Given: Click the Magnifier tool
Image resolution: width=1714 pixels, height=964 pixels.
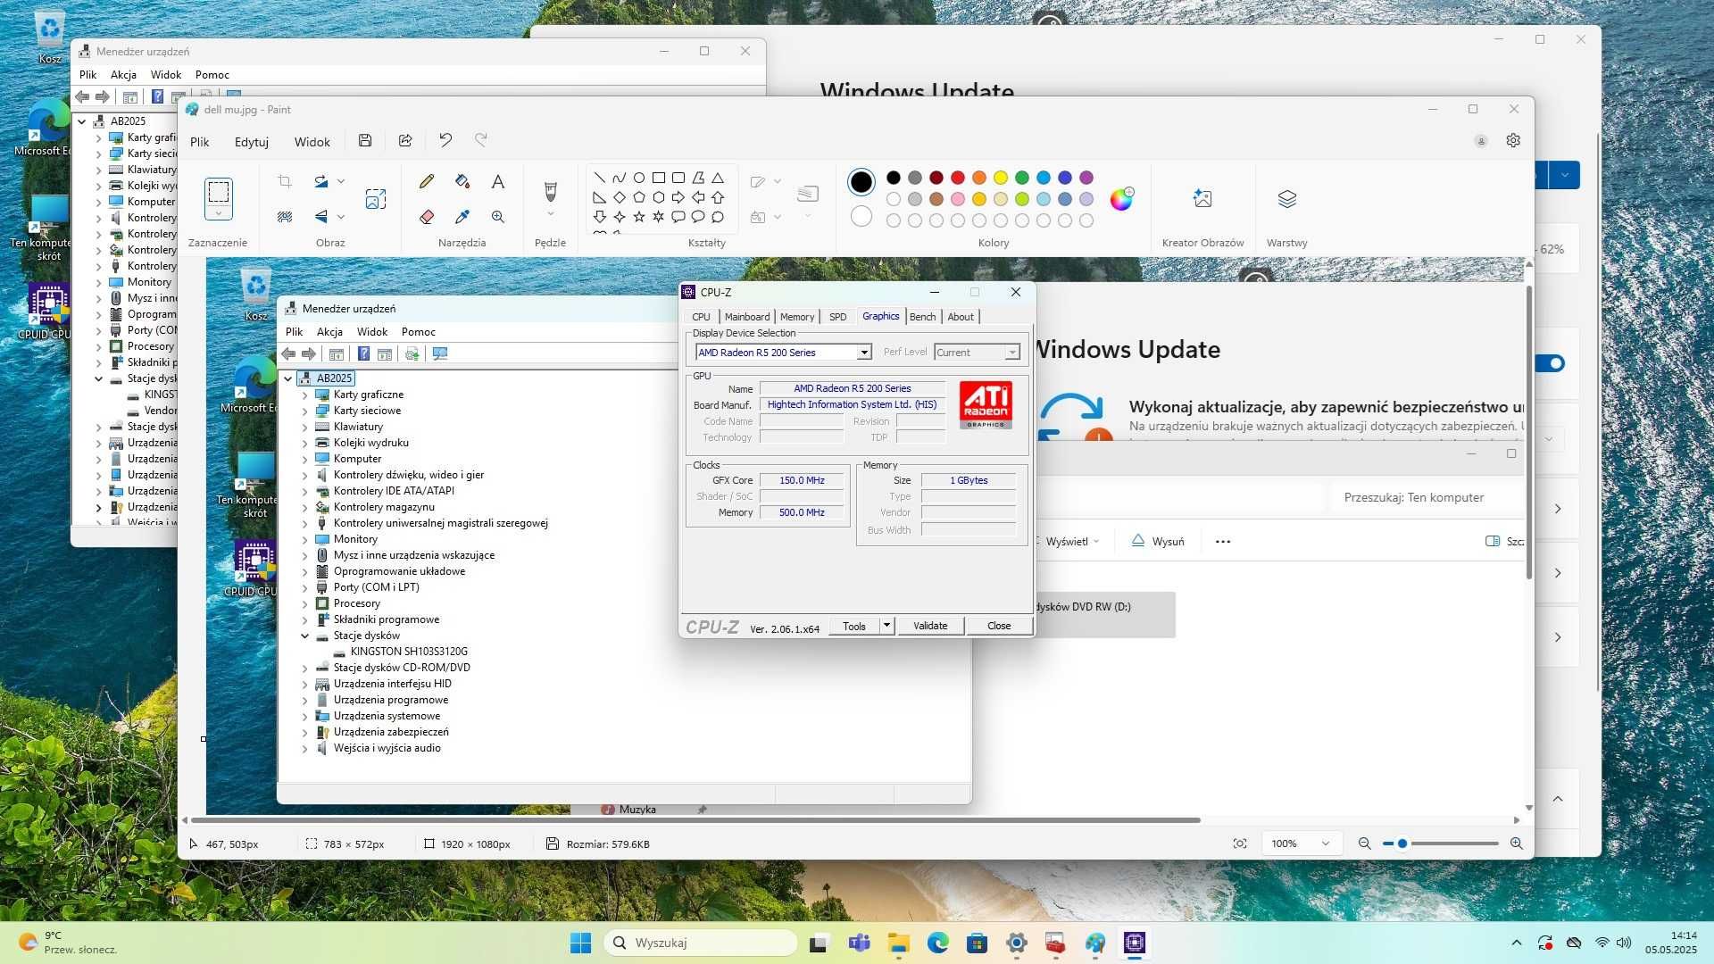Looking at the screenshot, I should [498, 217].
